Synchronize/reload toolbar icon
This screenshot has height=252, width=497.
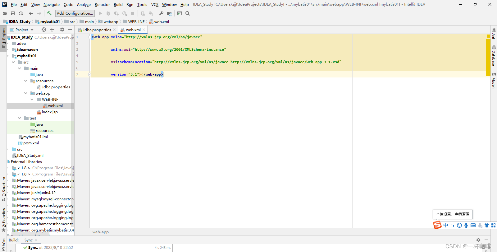(21, 13)
